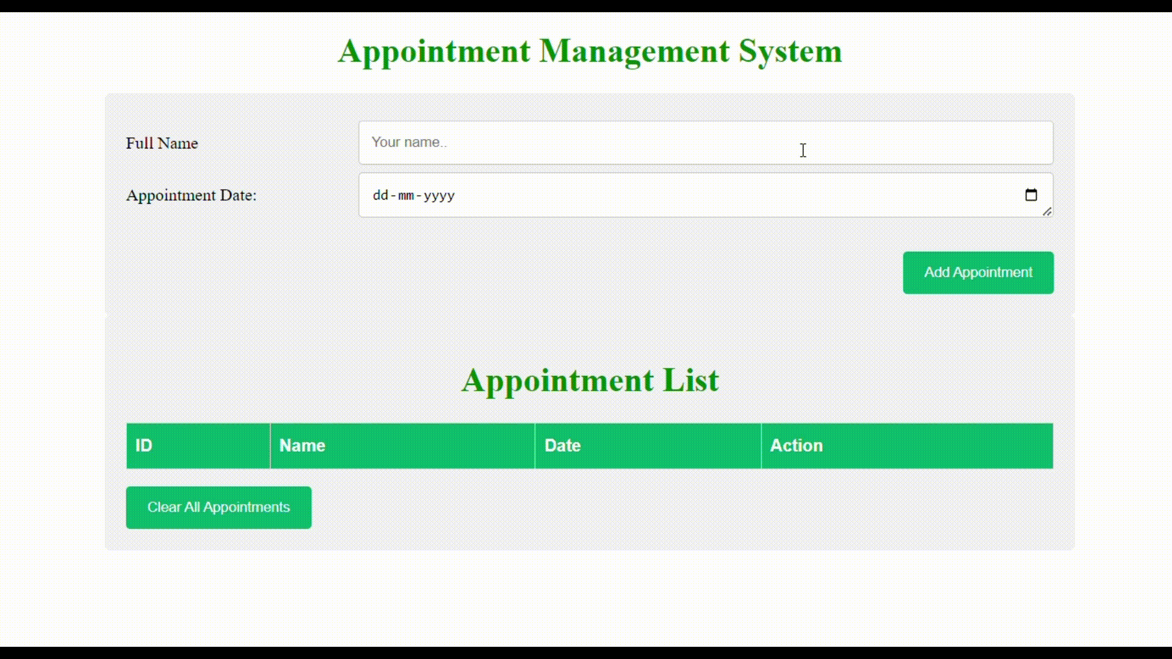Image resolution: width=1172 pixels, height=659 pixels.
Task: Click the Date column header
Action: click(x=648, y=445)
